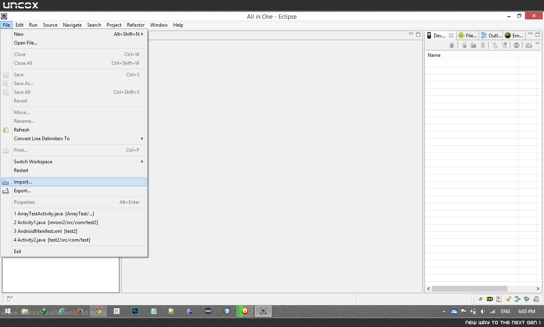Click the Update Heap cylinder icon

point(464,45)
